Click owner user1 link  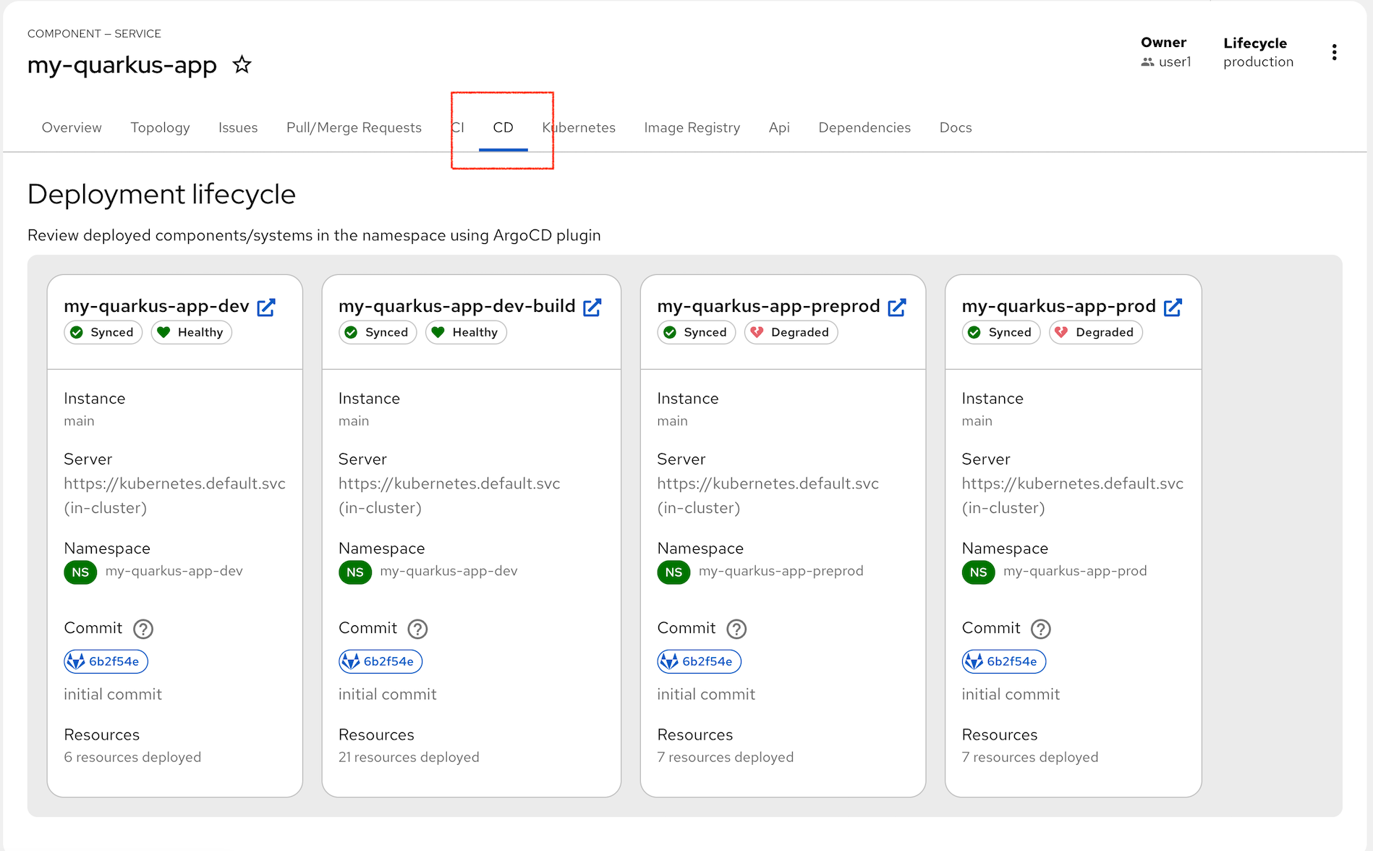coord(1174,62)
